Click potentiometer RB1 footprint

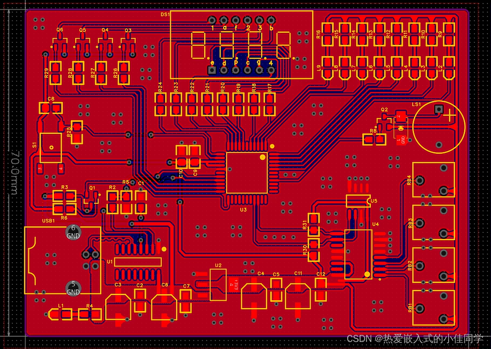tap(434, 308)
